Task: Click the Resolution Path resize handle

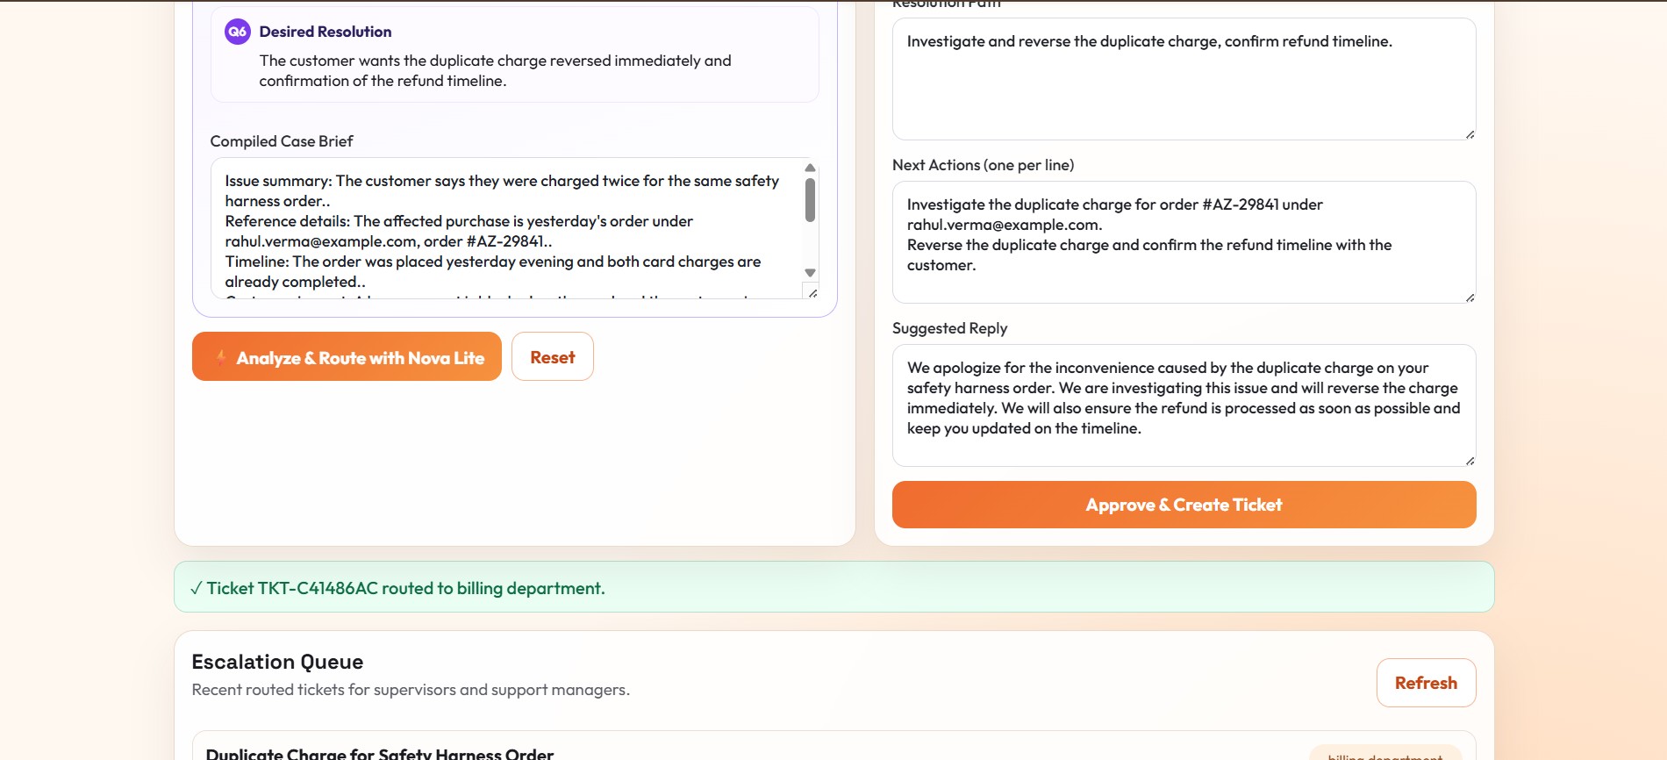Action: [x=1470, y=133]
